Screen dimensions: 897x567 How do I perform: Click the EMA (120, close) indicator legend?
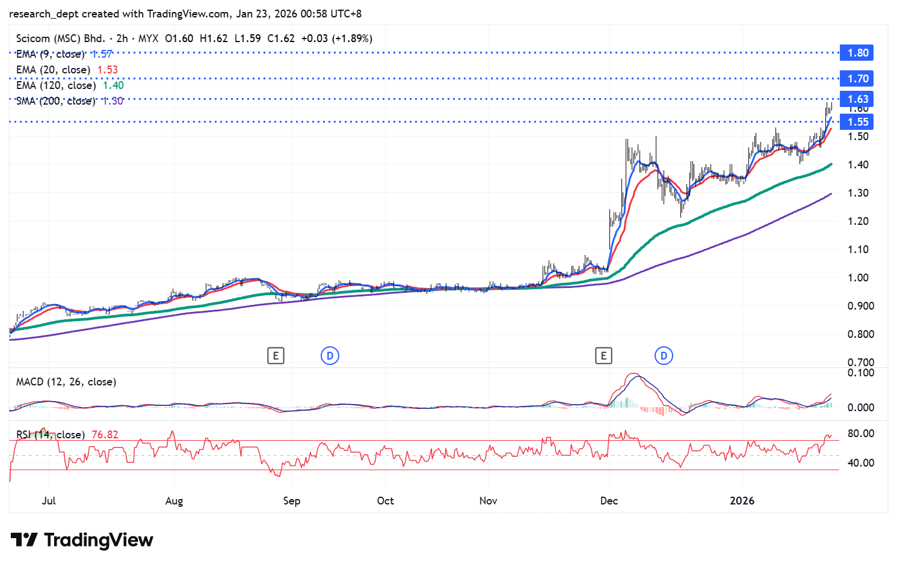(56, 85)
